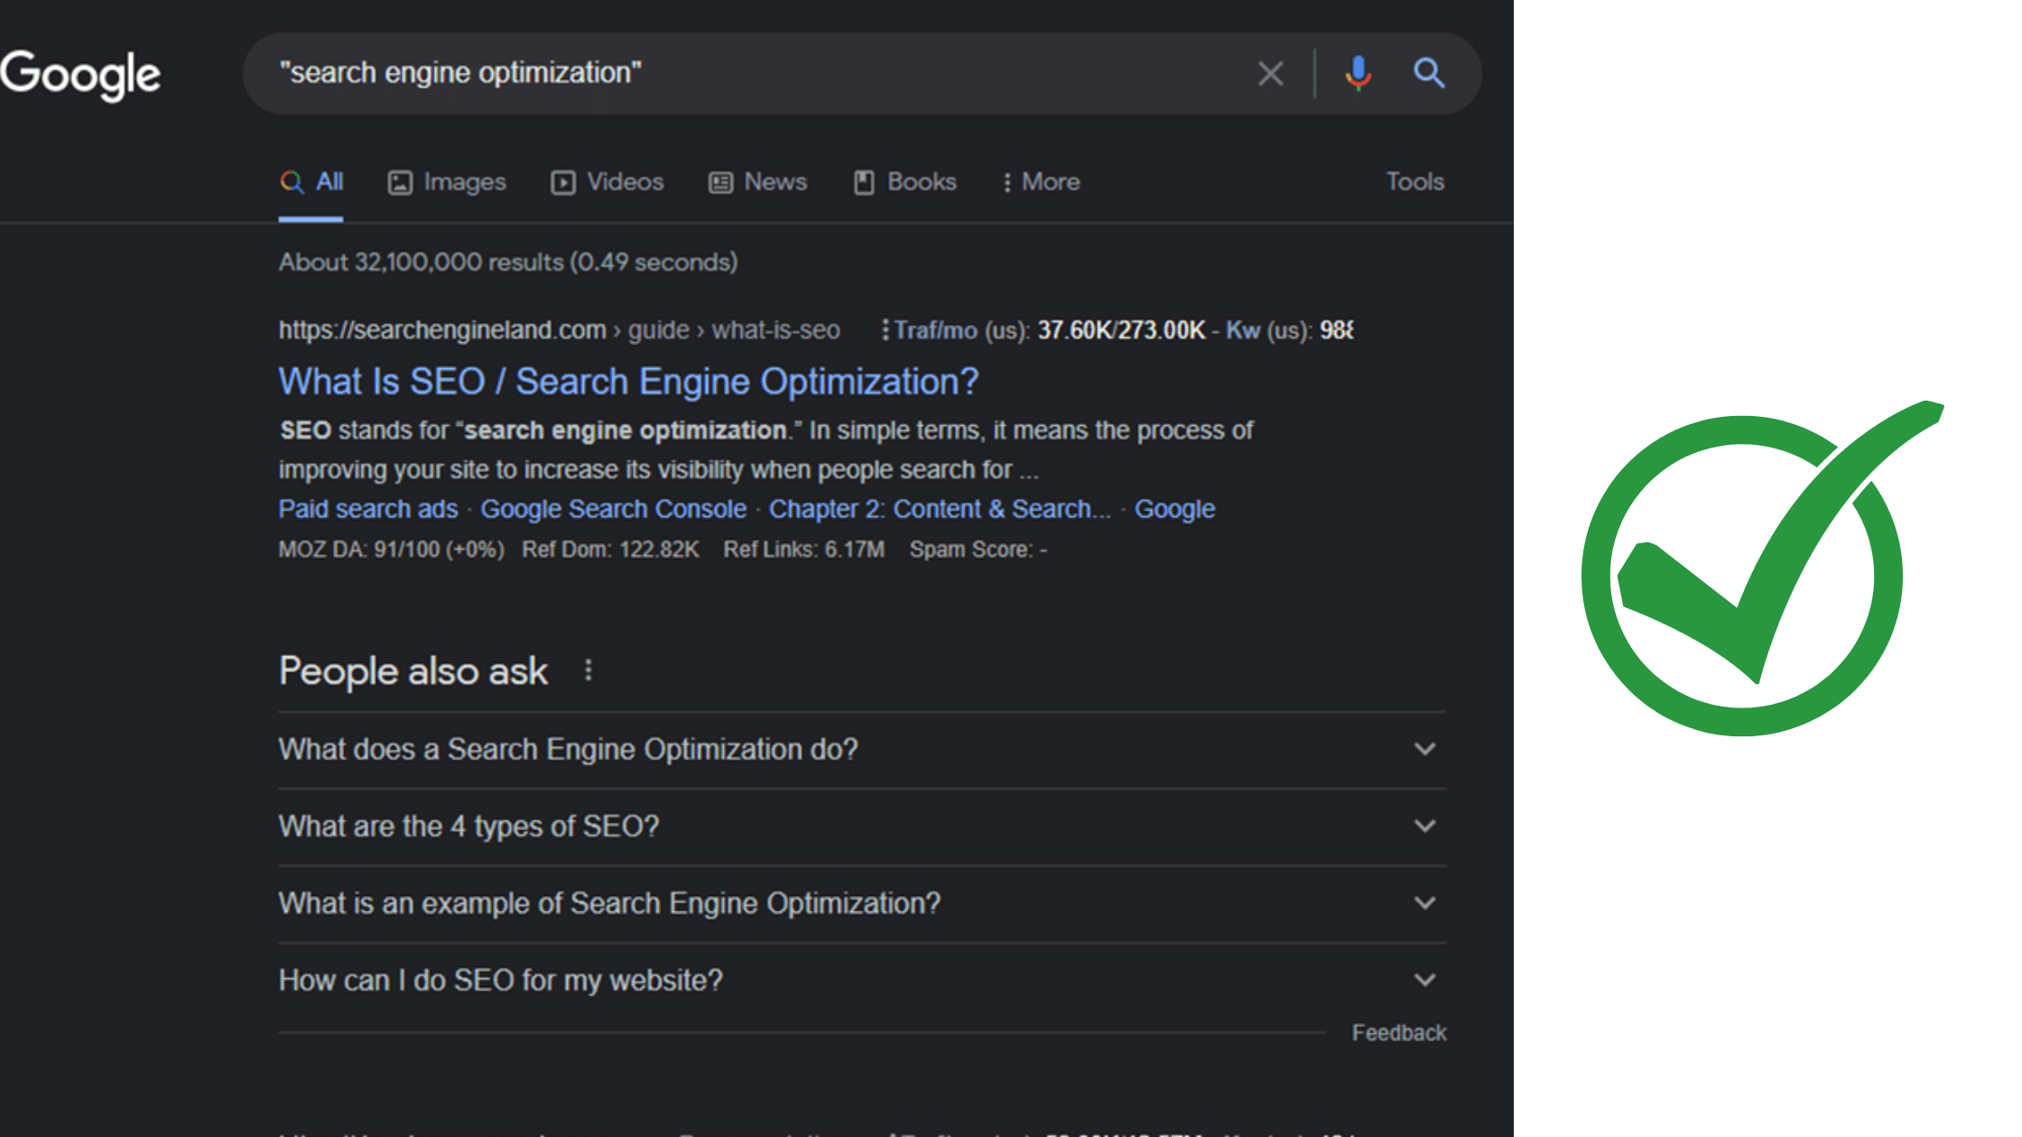
Task: Expand "How can I do SEO for my website?"
Action: (x=862, y=981)
